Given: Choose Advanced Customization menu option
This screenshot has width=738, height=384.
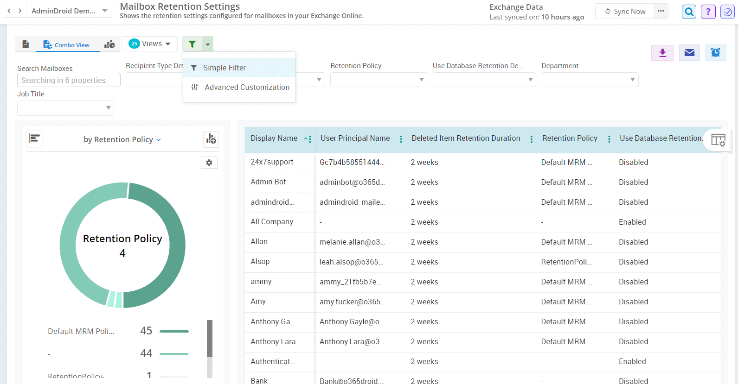Looking at the screenshot, I should click(247, 88).
